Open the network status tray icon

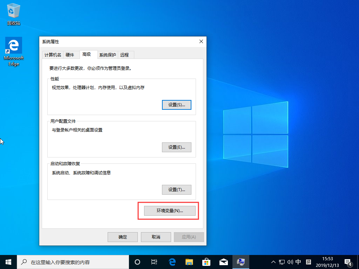pyautogui.click(x=282, y=262)
